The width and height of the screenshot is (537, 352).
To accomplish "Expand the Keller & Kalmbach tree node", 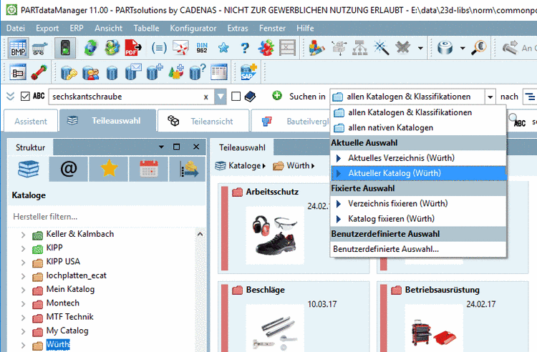I will click(23, 235).
